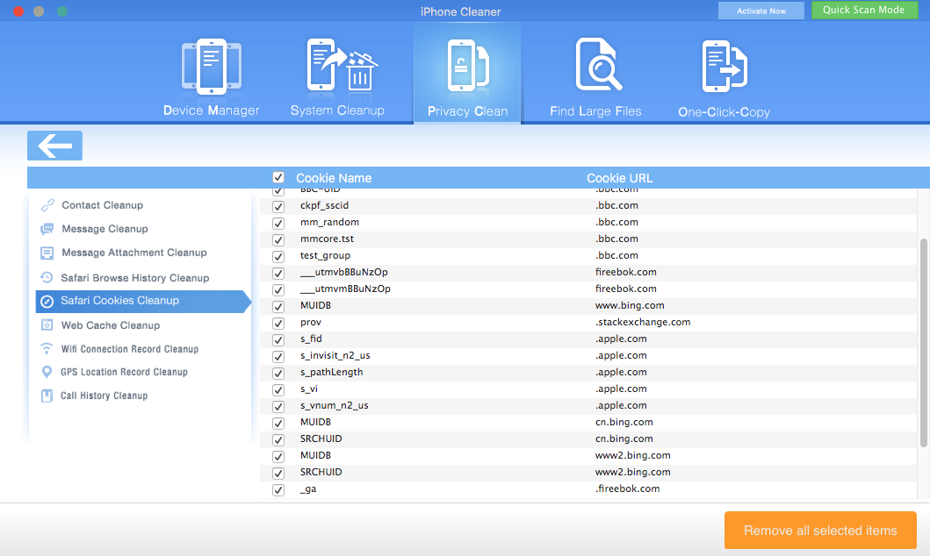930x556 pixels.
Task: Toggle the select-all checkbox beside Cookie Name
Action: pyautogui.click(x=278, y=178)
